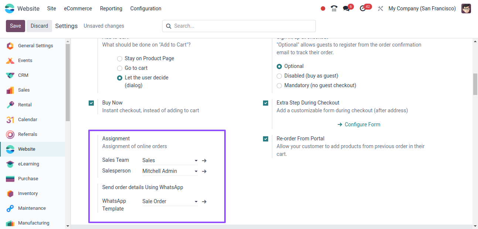The width and height of the screenshot is (478, 229).
Task: Click the CRM sidebar icon
Action: pos(10,75)
